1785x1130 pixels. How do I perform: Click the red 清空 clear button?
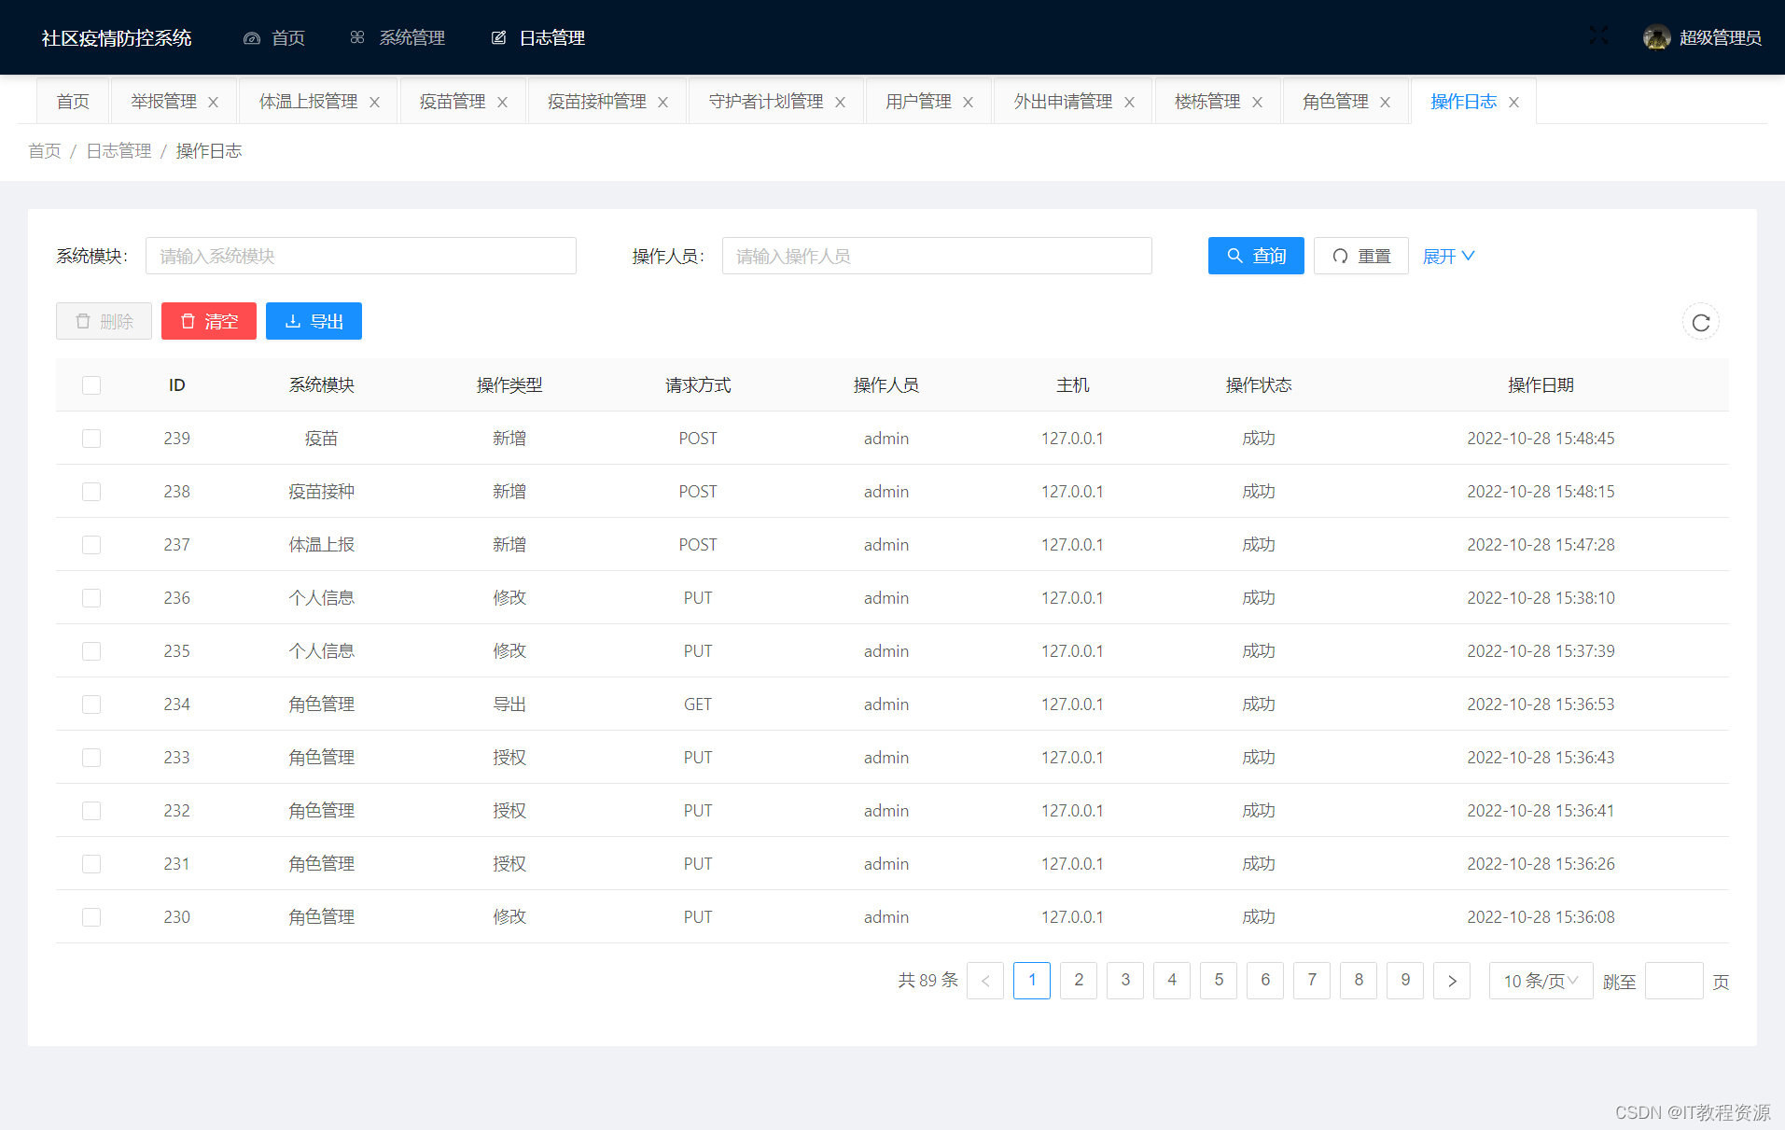[x=209, y=321]
